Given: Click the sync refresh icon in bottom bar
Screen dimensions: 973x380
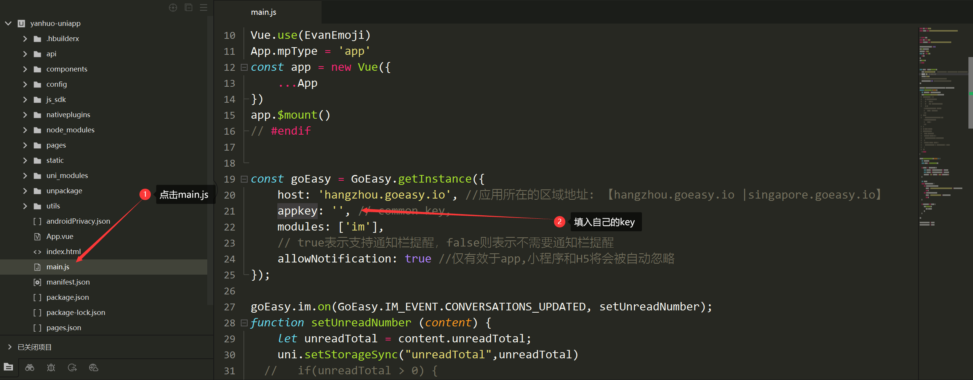Looking at the screenshot, I should click(72, 367).
